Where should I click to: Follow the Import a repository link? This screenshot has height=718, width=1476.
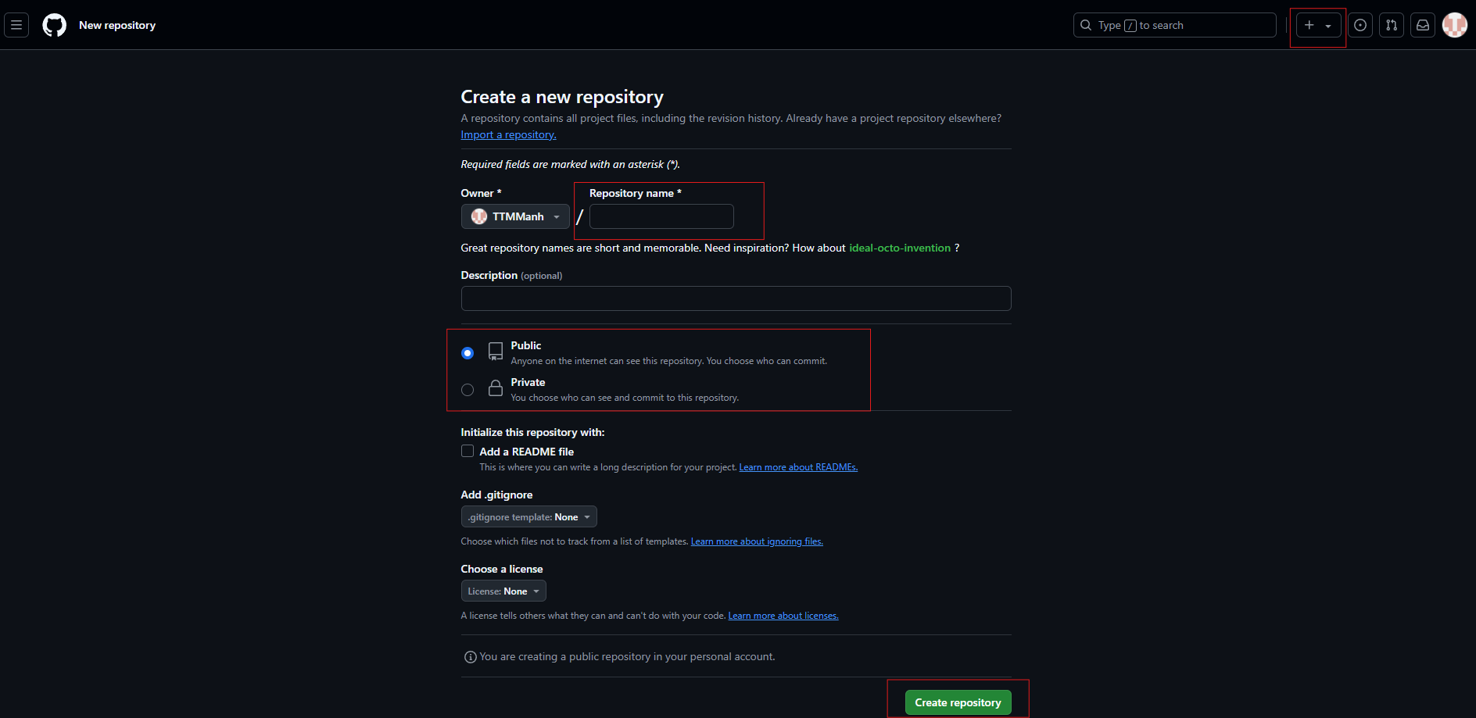pos(508,134)
